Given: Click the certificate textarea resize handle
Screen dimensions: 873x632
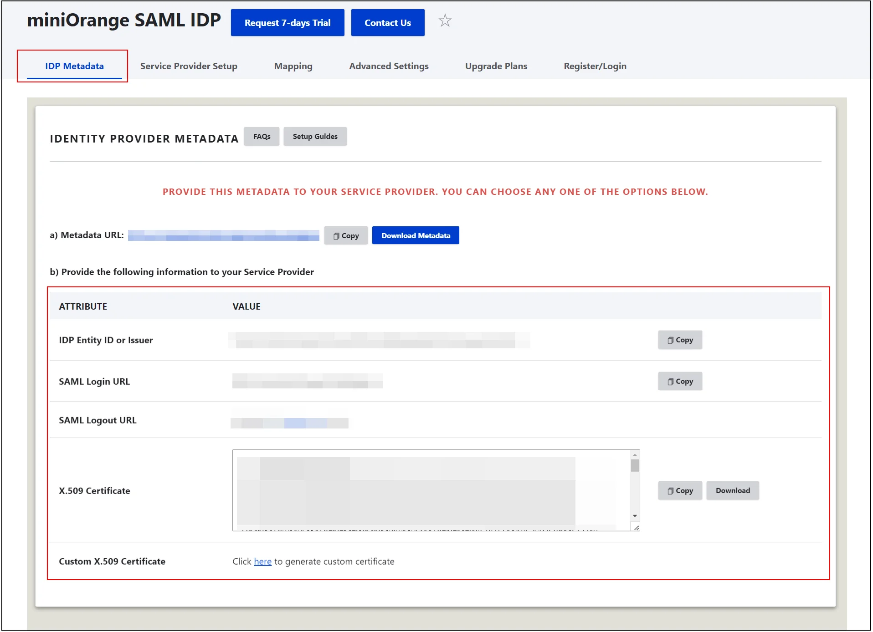Looking at the screenshot, I should pyautogui.click(x=636, y=528).
